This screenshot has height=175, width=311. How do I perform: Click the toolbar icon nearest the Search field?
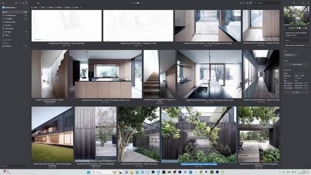click(251, 3)
